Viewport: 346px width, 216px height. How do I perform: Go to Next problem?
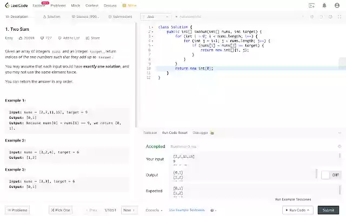pos(129,210)
